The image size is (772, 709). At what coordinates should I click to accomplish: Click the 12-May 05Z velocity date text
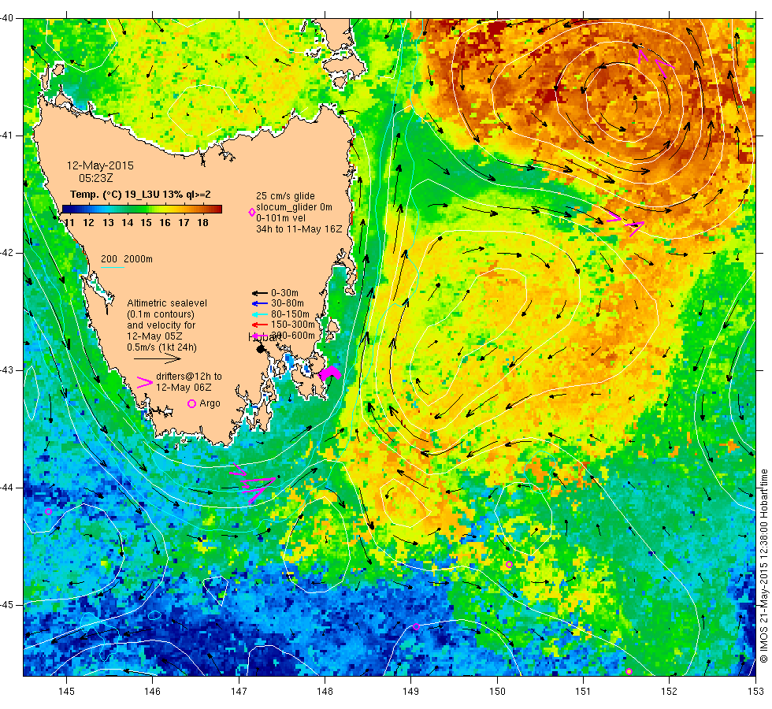154,336
